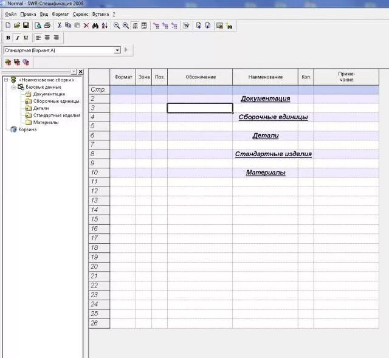Toggle bold formatting

click(8, 38)
